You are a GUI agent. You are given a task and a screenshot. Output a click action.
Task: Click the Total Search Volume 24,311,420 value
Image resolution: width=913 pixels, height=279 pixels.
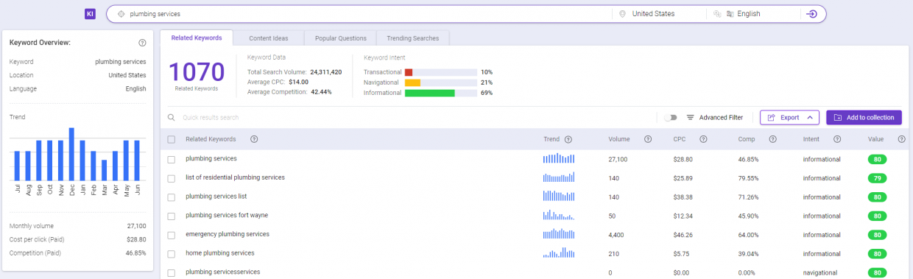pos(326,72)
